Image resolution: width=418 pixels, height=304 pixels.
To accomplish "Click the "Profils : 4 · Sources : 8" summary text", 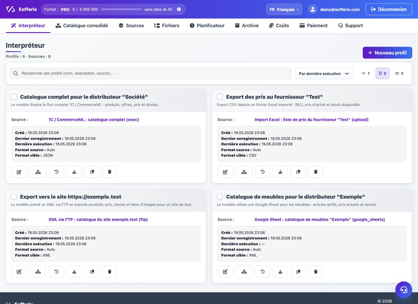I will [x=28, y=56].
